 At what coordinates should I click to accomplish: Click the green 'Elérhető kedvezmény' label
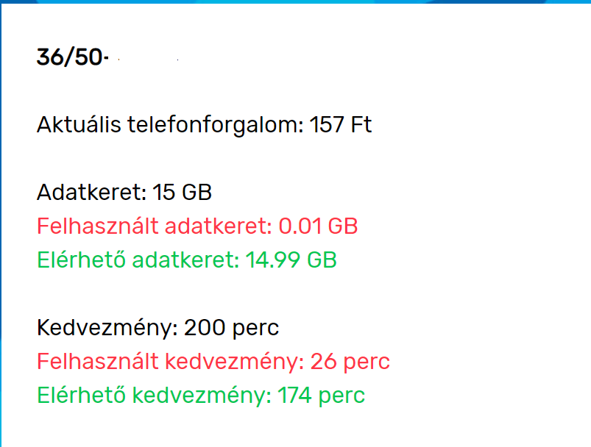click(149, 396)
